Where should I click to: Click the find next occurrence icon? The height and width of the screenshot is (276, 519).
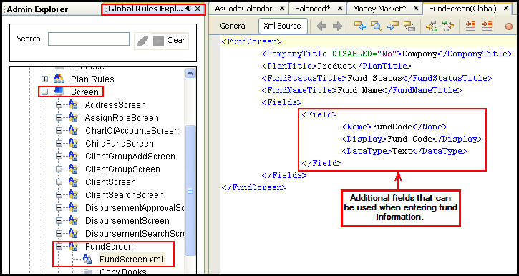[x=392, y=26]
